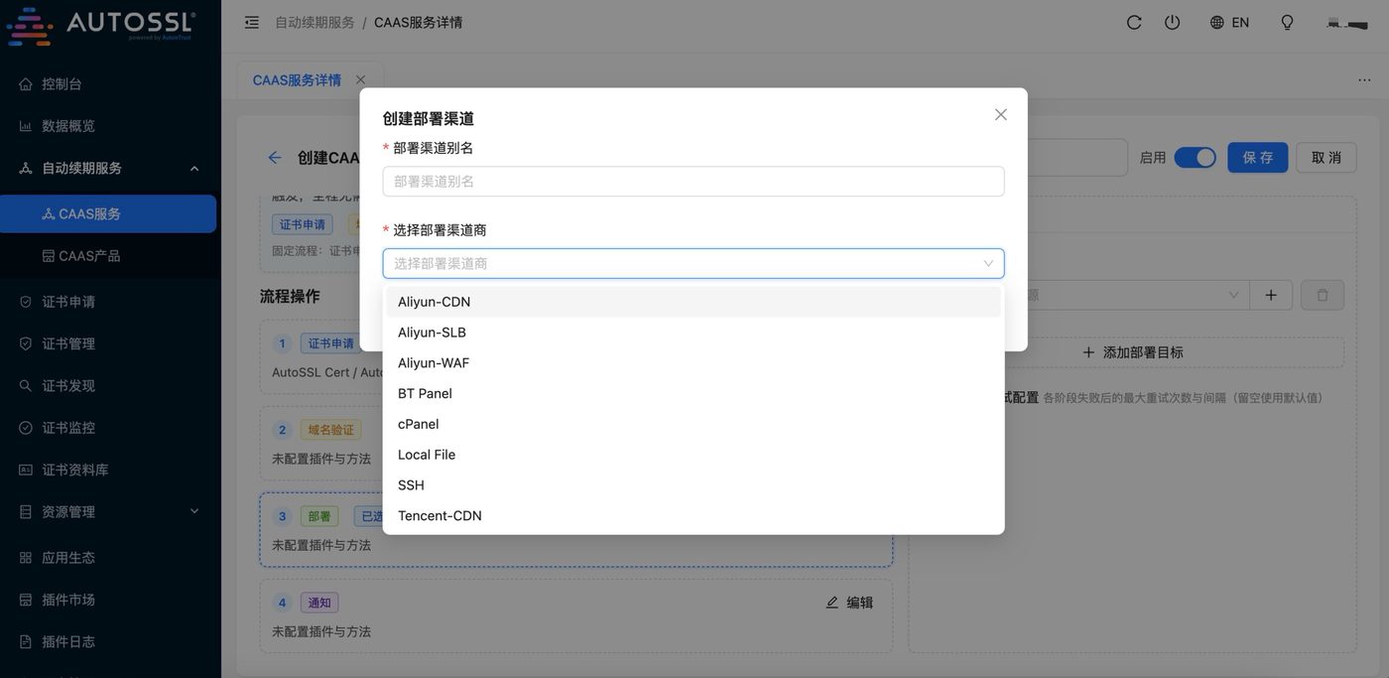The height and width of the screenshot is (678, 1389).
Task: Pick cPanel from the dropdown list
Action: 694,424
